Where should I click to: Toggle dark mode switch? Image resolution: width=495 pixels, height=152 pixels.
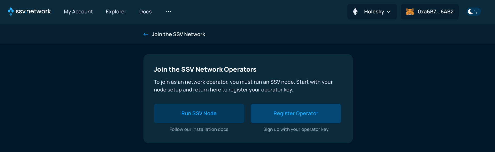(474, 12)
